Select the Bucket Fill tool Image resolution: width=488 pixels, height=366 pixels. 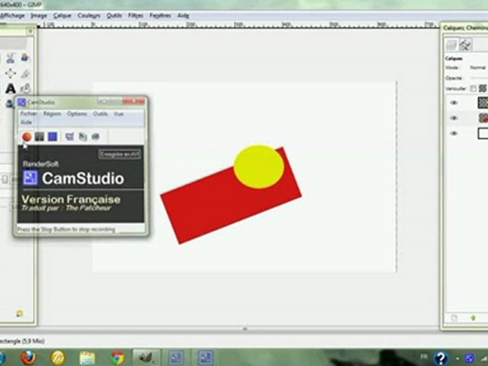(x=25, y=88)
